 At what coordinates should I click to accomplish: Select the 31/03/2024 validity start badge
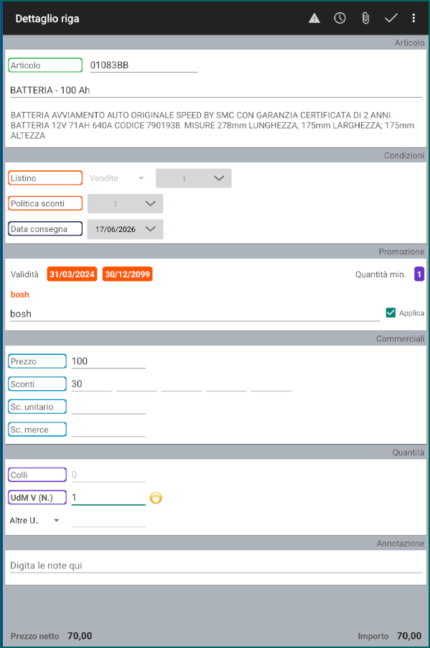pyautogui.click(x=72, y=274)
